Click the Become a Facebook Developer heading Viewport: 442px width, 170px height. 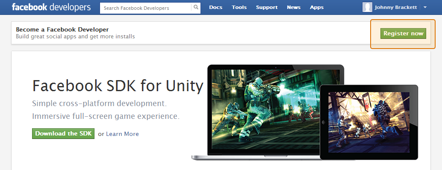(62, 29)
